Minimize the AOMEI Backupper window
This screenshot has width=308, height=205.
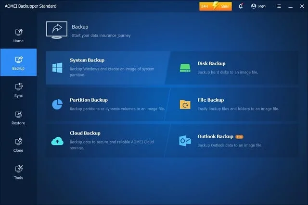291,6
